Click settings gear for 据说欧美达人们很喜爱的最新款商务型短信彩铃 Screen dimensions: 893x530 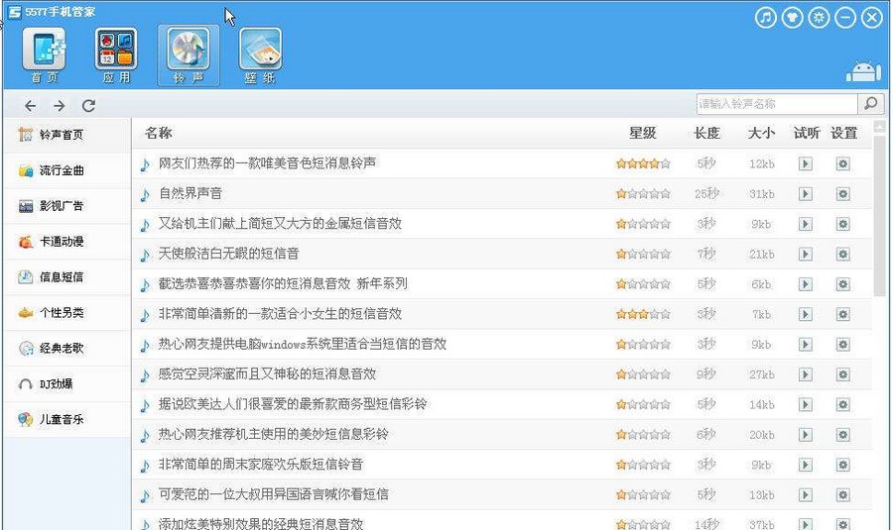tap(842, 405)
